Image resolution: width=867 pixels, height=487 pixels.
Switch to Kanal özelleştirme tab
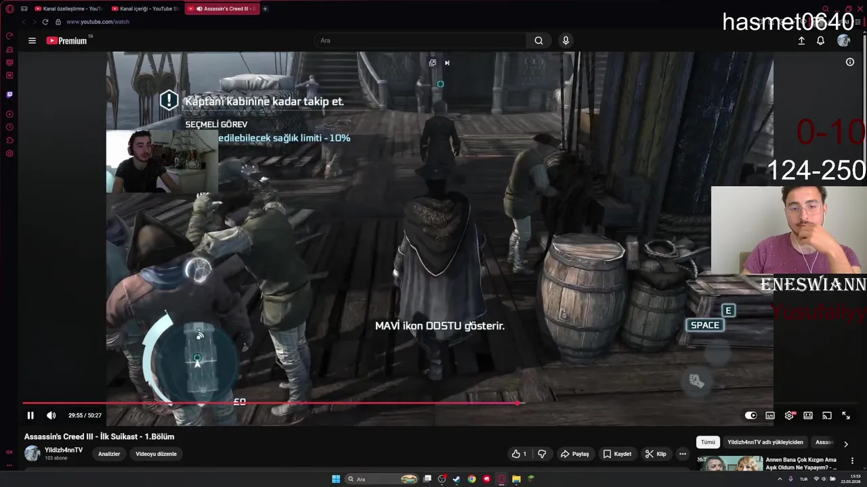(x=68, y=9)
